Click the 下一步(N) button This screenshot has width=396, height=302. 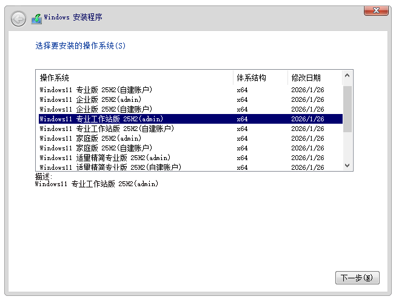[357, 278]
